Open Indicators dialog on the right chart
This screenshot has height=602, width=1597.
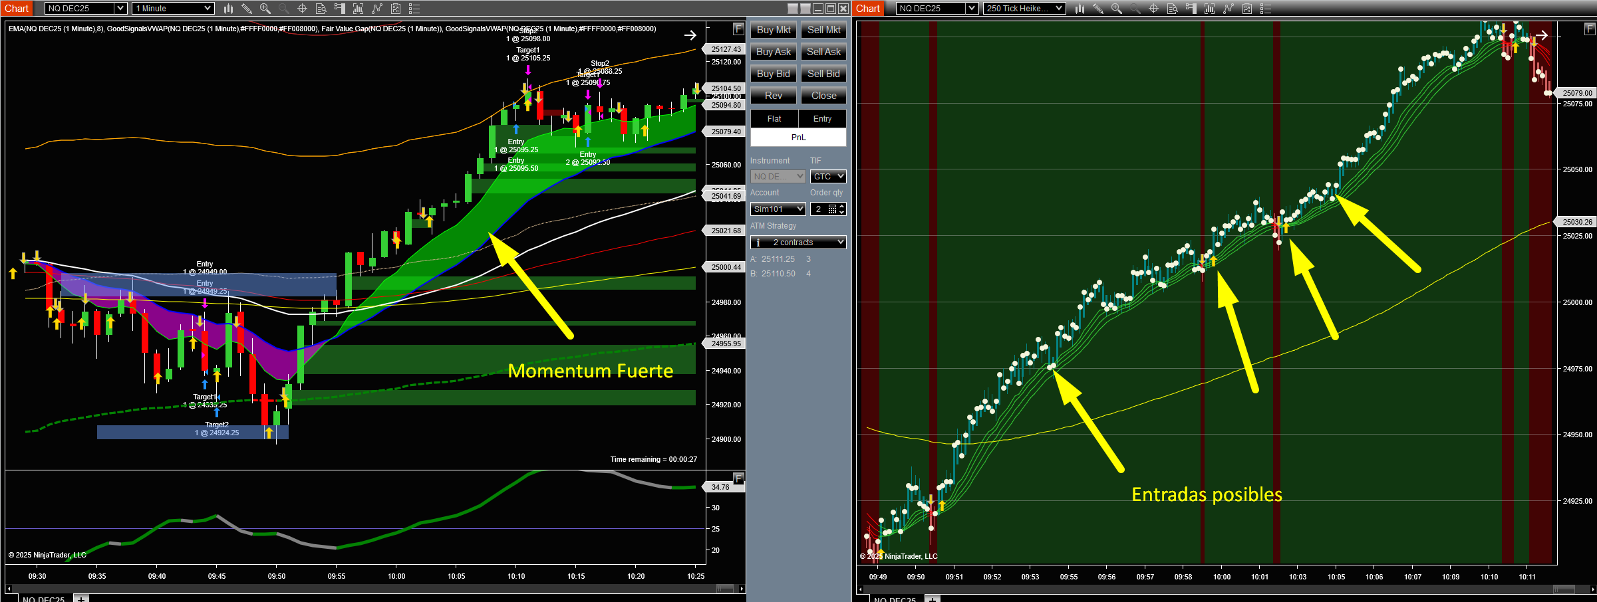1209,9
